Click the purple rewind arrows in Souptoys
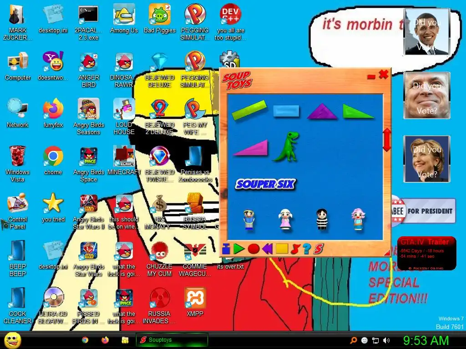466x349 pixels. [268, 249]
